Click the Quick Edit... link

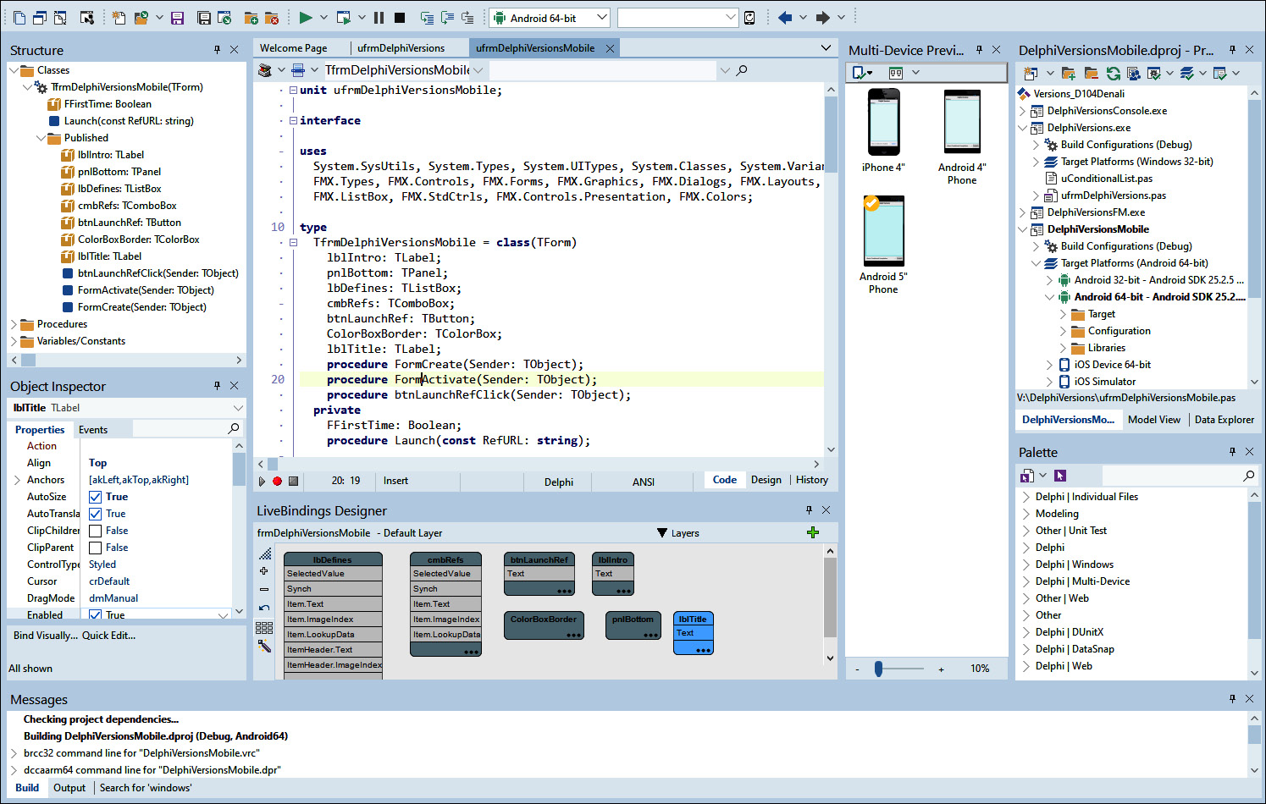108,636
